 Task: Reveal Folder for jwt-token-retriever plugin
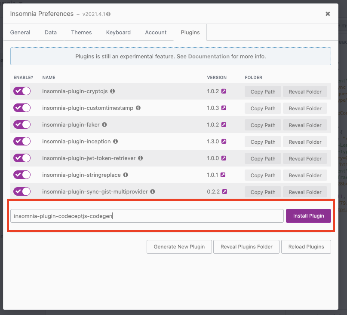[305, 159]
